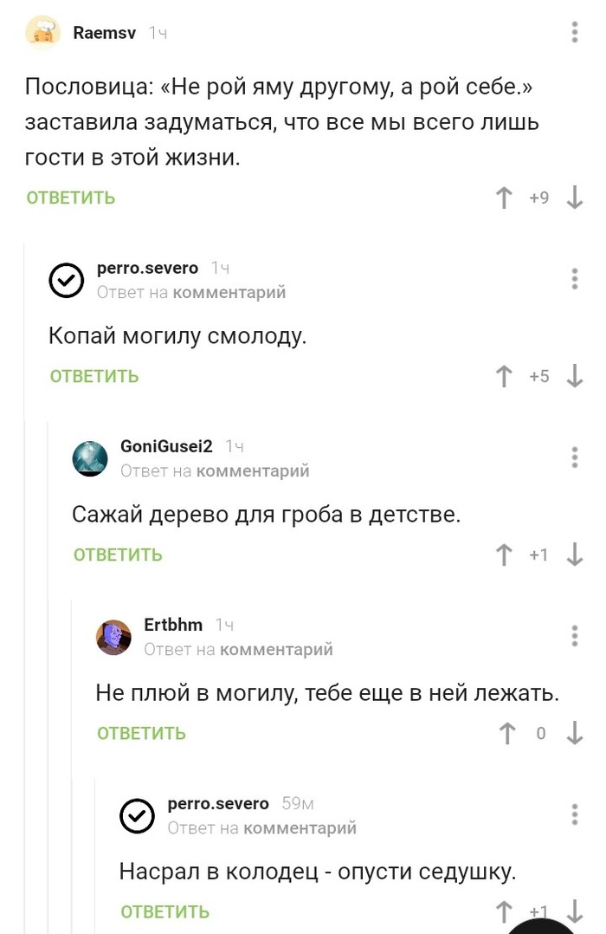Upvote the 'Копай могилу смолоду' comment
The width and height of the screenshot is (606, 934).
(x=504, y=377)
